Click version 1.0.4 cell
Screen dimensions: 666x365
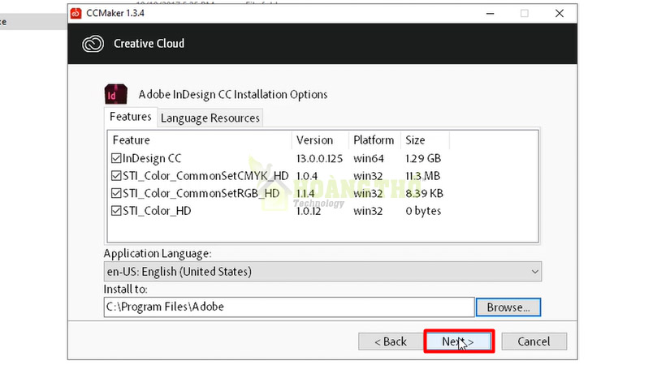307,176
